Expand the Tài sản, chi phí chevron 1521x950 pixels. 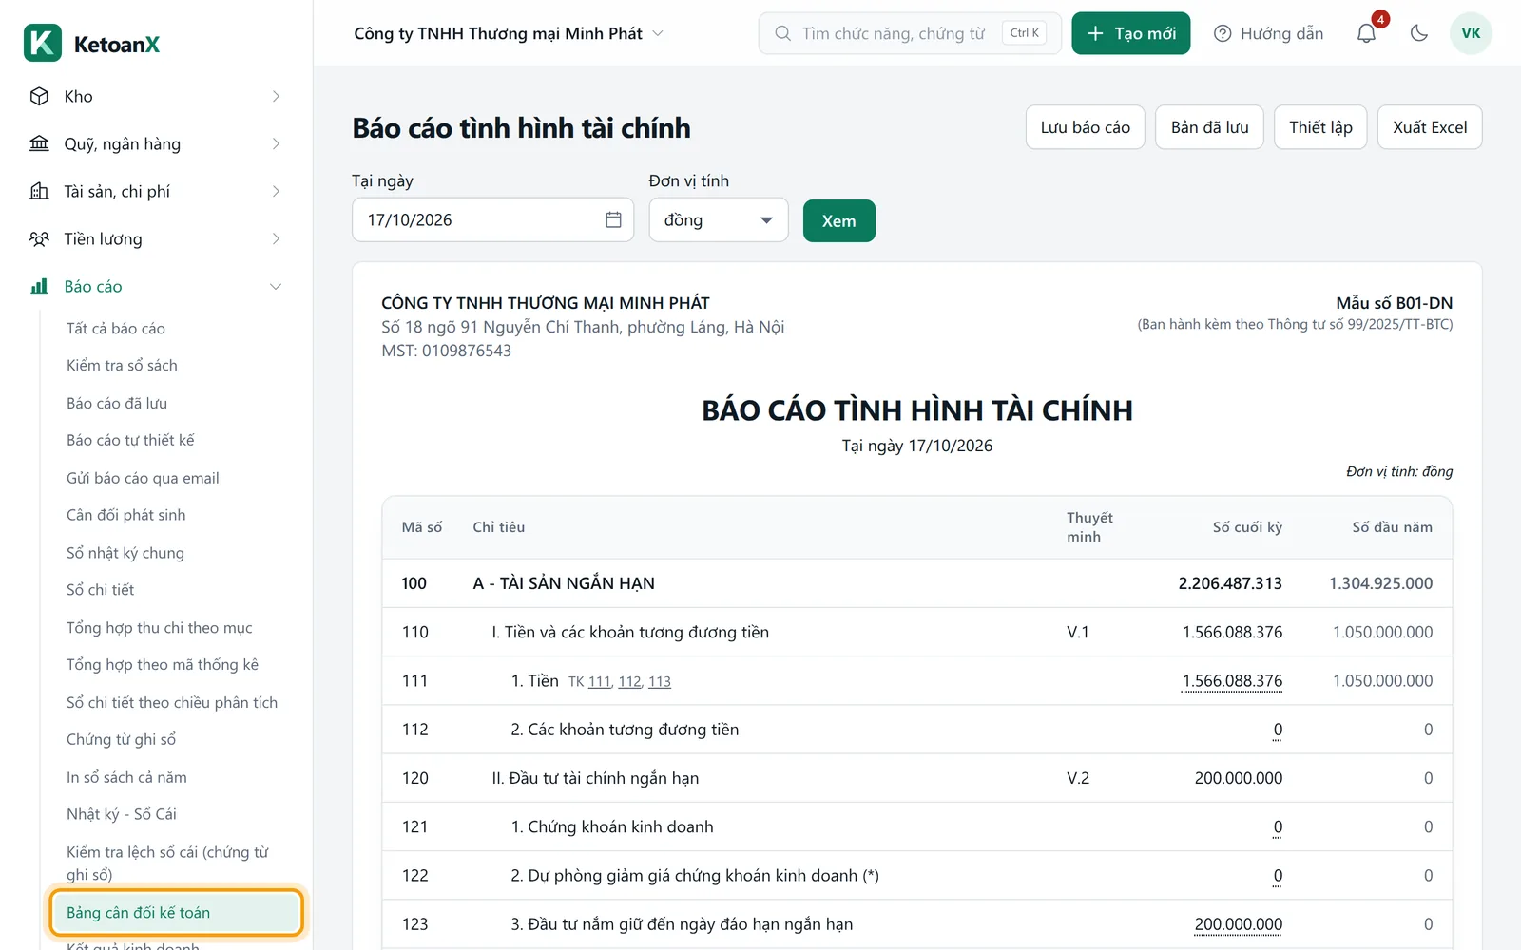click(276, 191)
